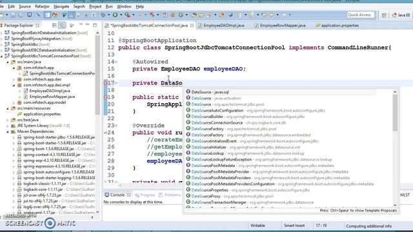This screenshot has height=232, width=413.
Task: Toggle code folding at line 17
Action: [x=116, y=83]
